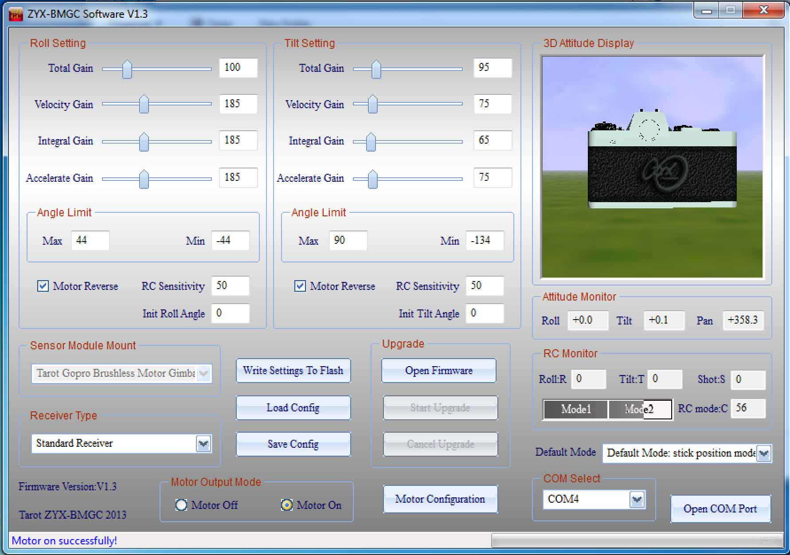Viewport: 790px width, 555px height.
Task: Click Tilt Angle Limit Max field 90
Action: click(x=348, y=241)
